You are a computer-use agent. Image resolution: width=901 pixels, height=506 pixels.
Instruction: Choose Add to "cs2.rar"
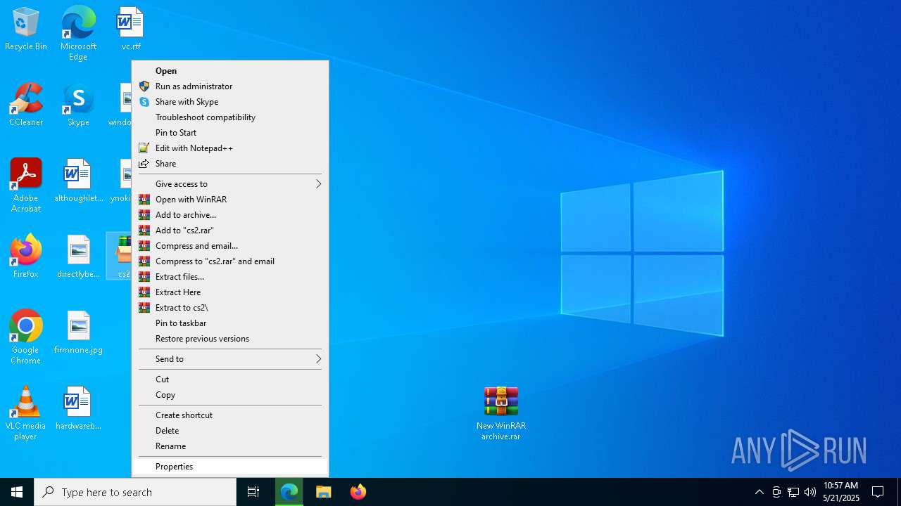[x=230, y=231]
